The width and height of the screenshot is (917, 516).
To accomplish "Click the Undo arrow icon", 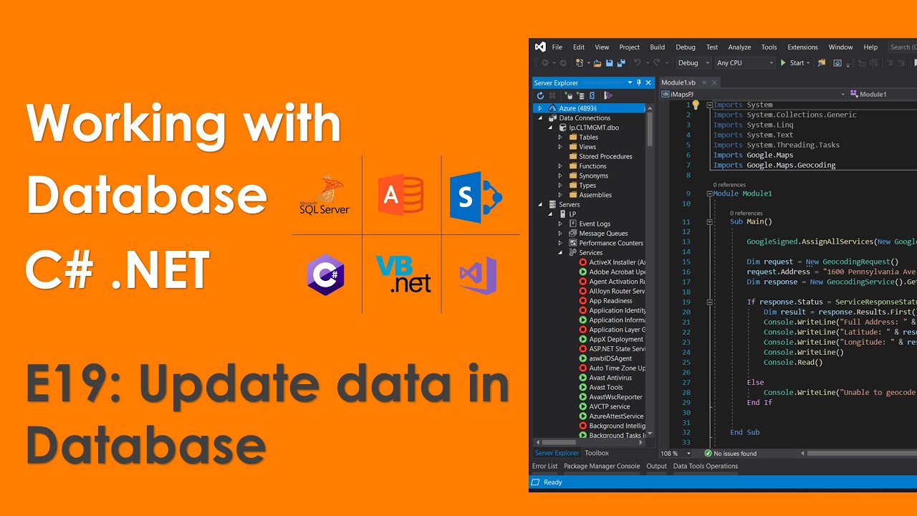I will pos(637,63).
